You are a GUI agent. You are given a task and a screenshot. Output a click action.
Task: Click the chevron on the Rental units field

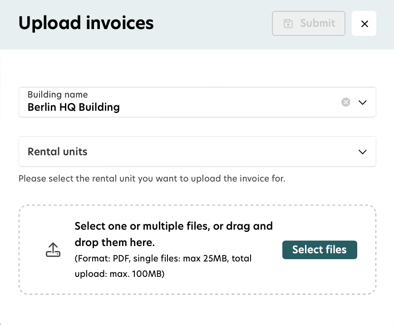pos(362,152)
